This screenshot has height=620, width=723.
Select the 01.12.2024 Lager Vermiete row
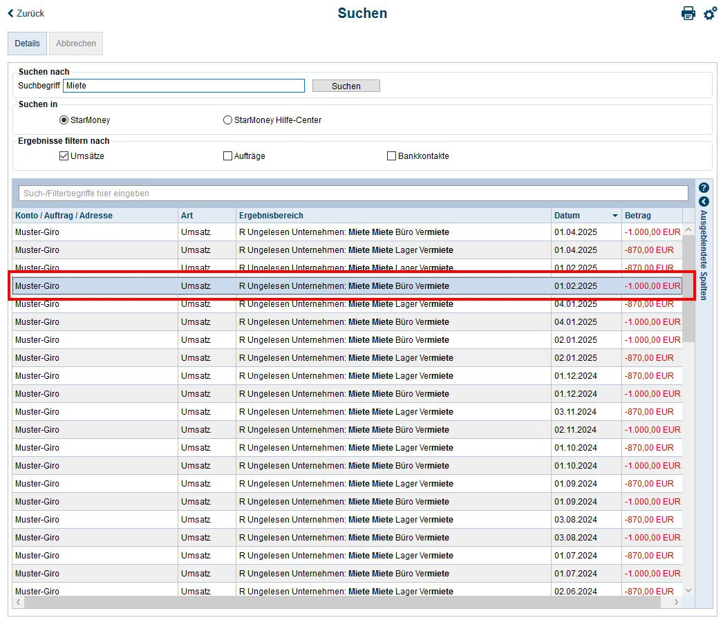[347, 376]
